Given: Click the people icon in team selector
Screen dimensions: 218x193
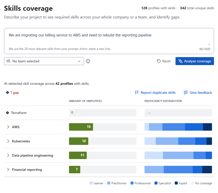Looking at the screenshot, I should tap(8, 61).
